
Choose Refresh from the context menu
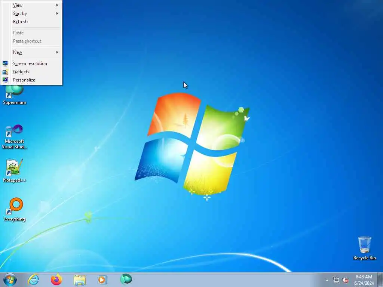coord(31,22)
